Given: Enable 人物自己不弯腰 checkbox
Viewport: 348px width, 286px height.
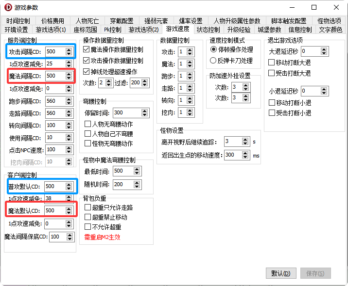Looking at the screenshot, I should click(108, 134).
